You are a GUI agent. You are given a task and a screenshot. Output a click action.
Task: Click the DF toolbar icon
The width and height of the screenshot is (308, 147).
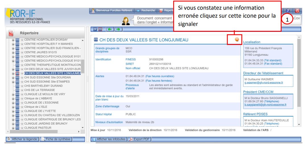click(x=96, y=29)
